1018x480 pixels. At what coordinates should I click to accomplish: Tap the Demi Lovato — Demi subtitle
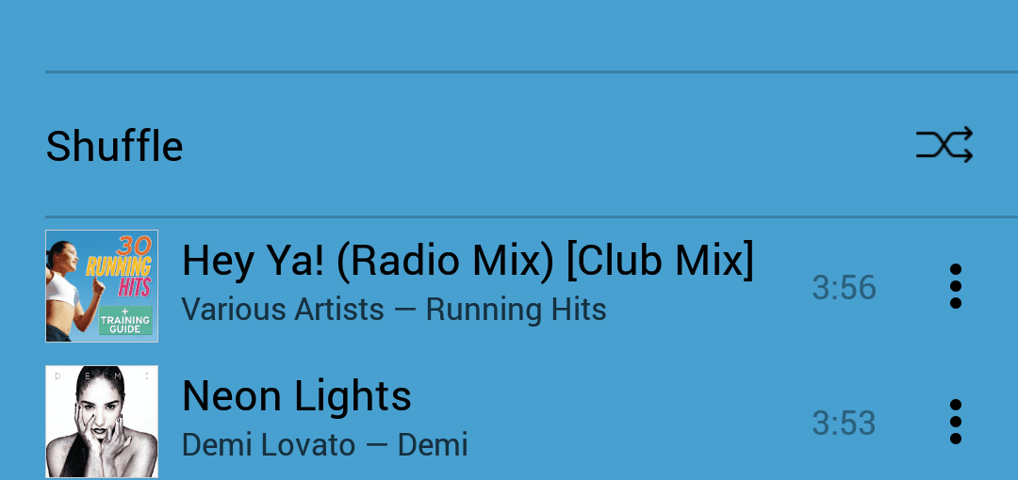[x=324, y=445]
